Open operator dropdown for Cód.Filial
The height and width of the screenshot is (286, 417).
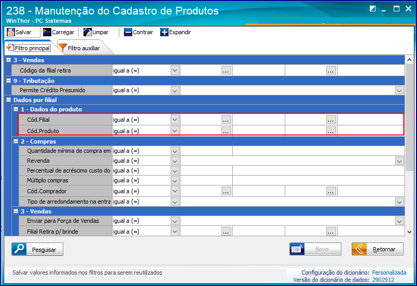click(175, 120)
